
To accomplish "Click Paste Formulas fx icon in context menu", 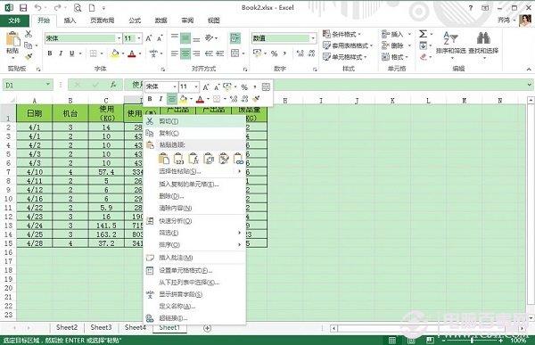I will 193,159.
